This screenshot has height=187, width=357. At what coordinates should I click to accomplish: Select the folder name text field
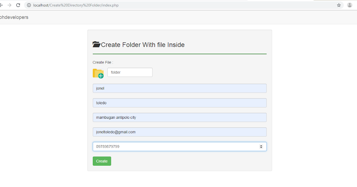pyautogui.click(x=130, y=72)
